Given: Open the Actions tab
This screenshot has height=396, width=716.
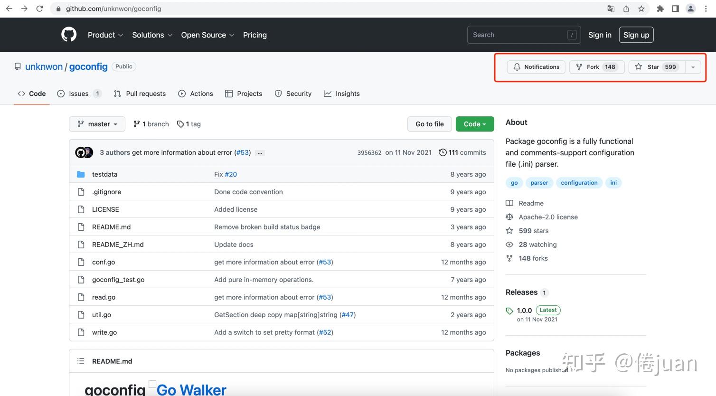Looking at the screenshot, I should tap(196, 94).
